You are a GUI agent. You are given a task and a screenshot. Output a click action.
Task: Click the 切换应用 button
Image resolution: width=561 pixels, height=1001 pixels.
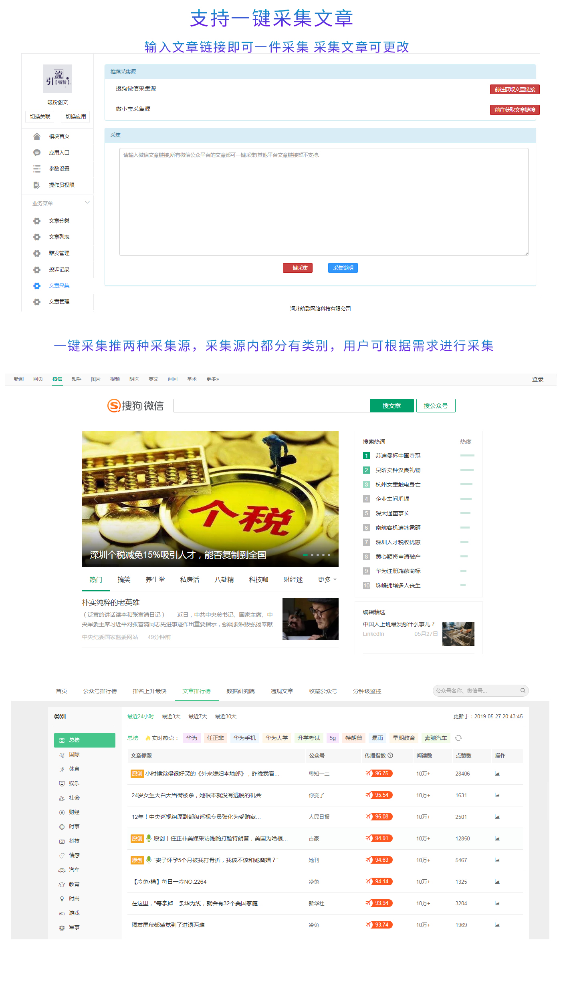76,117
